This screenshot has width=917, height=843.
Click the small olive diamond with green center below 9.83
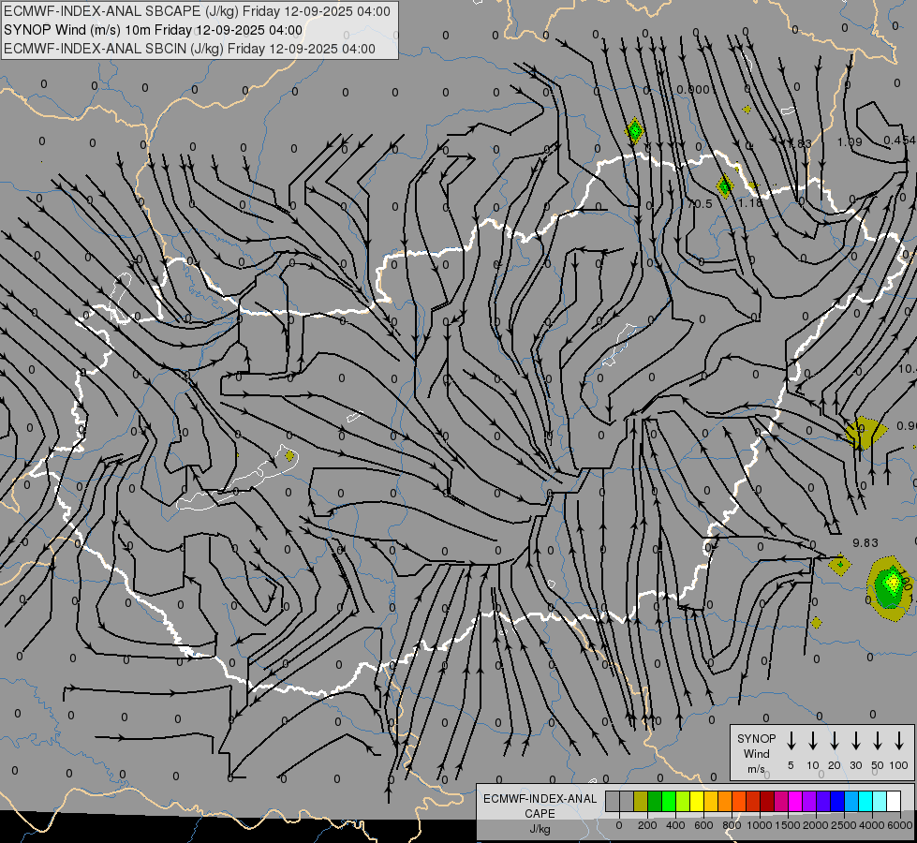coord(840,565)
